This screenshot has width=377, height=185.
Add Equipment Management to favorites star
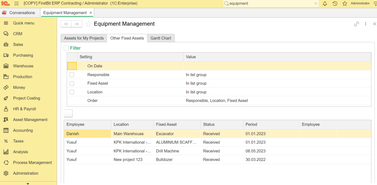(x=88, y=24)
